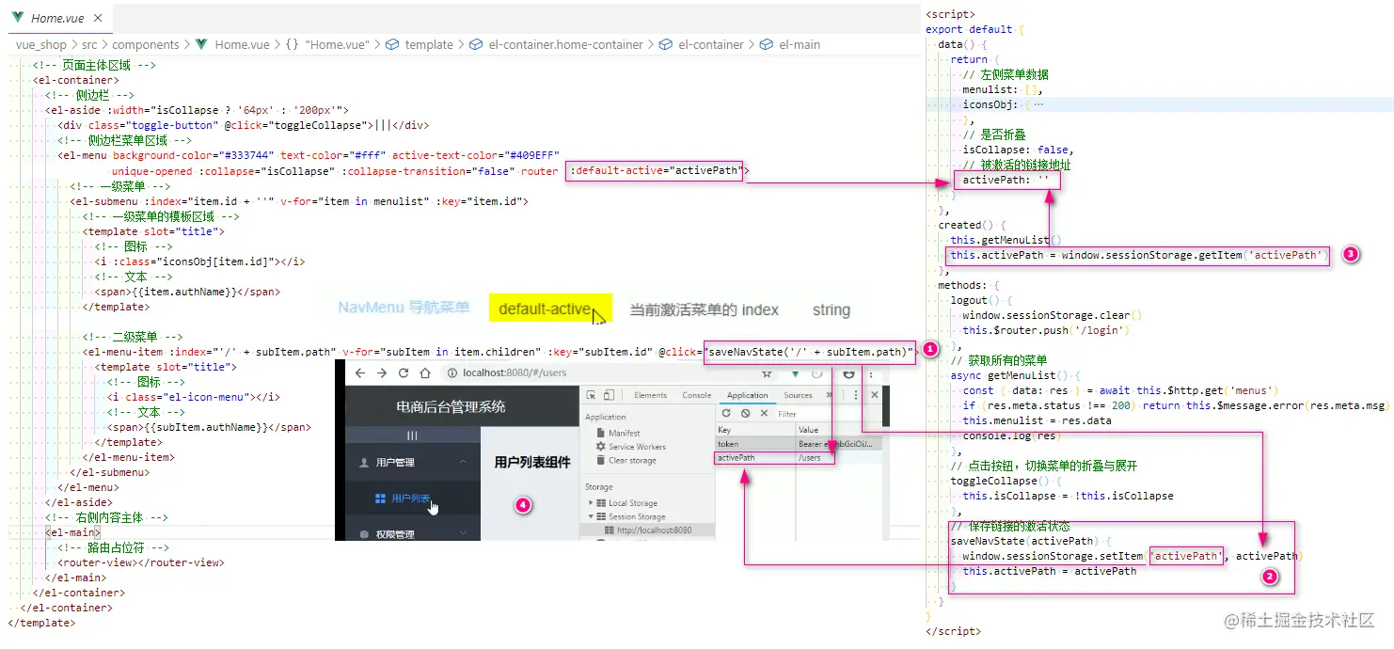Viewport: 1394px width, 649px height.
Task: Click the Vue logo on Home.vue tab
Action: [x=19, y=18]
